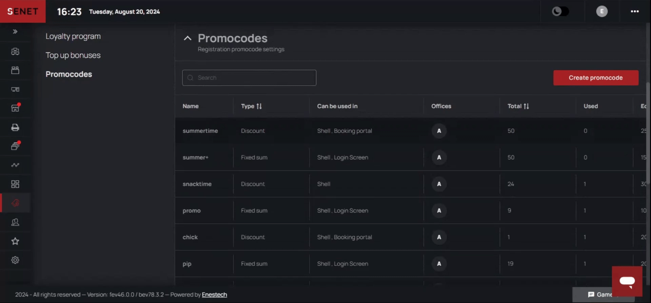Click the printer icon in sidebar
The height and width of the screenshot is (303, 651).
pyautogui.click(x=15, y=127)
